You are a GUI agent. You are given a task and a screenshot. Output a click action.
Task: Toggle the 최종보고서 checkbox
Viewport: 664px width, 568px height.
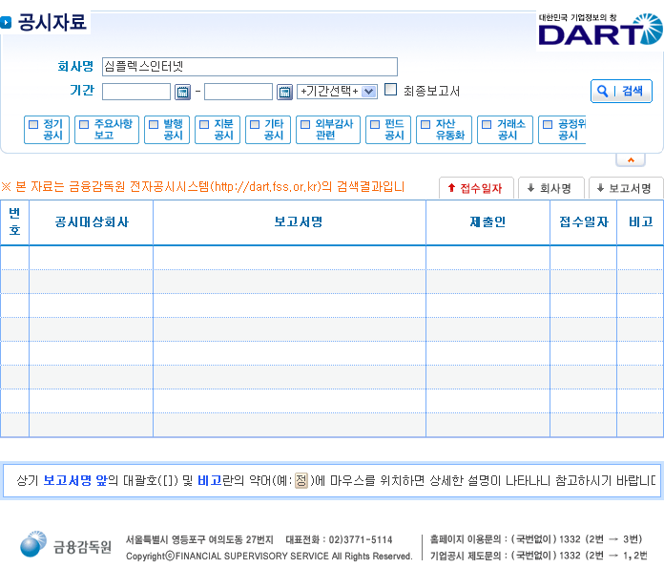(x=391, y=91)
